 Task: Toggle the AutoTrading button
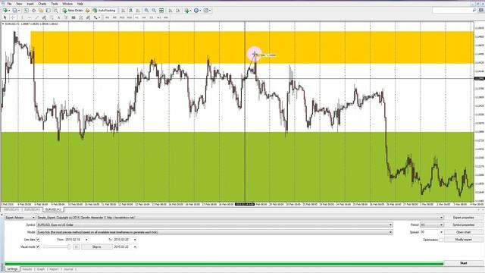[x=104, y=11]
